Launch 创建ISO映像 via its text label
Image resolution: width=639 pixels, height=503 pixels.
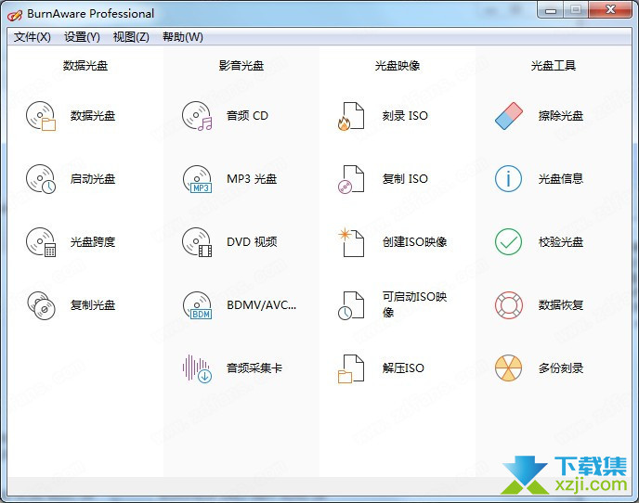414,242
